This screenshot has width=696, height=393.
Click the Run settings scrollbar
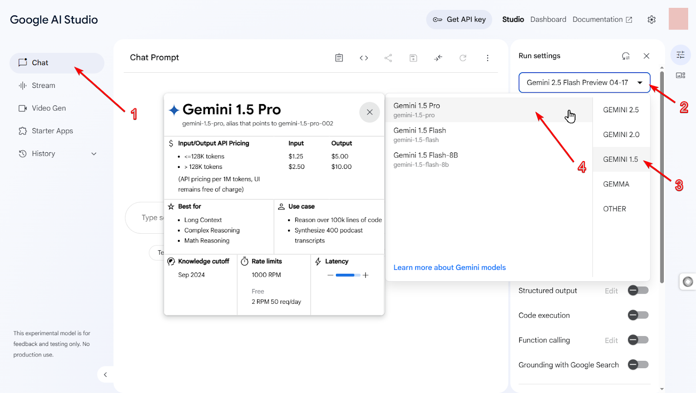point(662,176)
